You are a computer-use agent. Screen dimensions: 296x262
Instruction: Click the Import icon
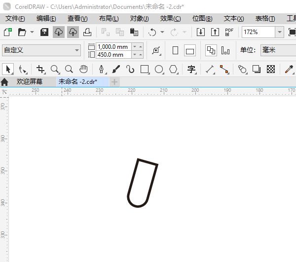pyautogui.click(x=201, y=32)
